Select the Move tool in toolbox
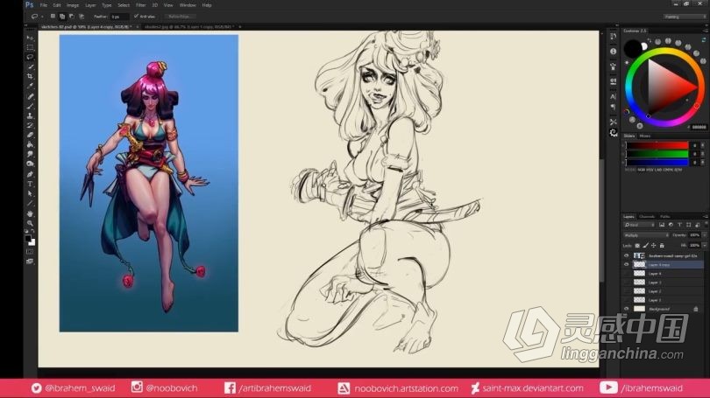 (x=30, y=38)
